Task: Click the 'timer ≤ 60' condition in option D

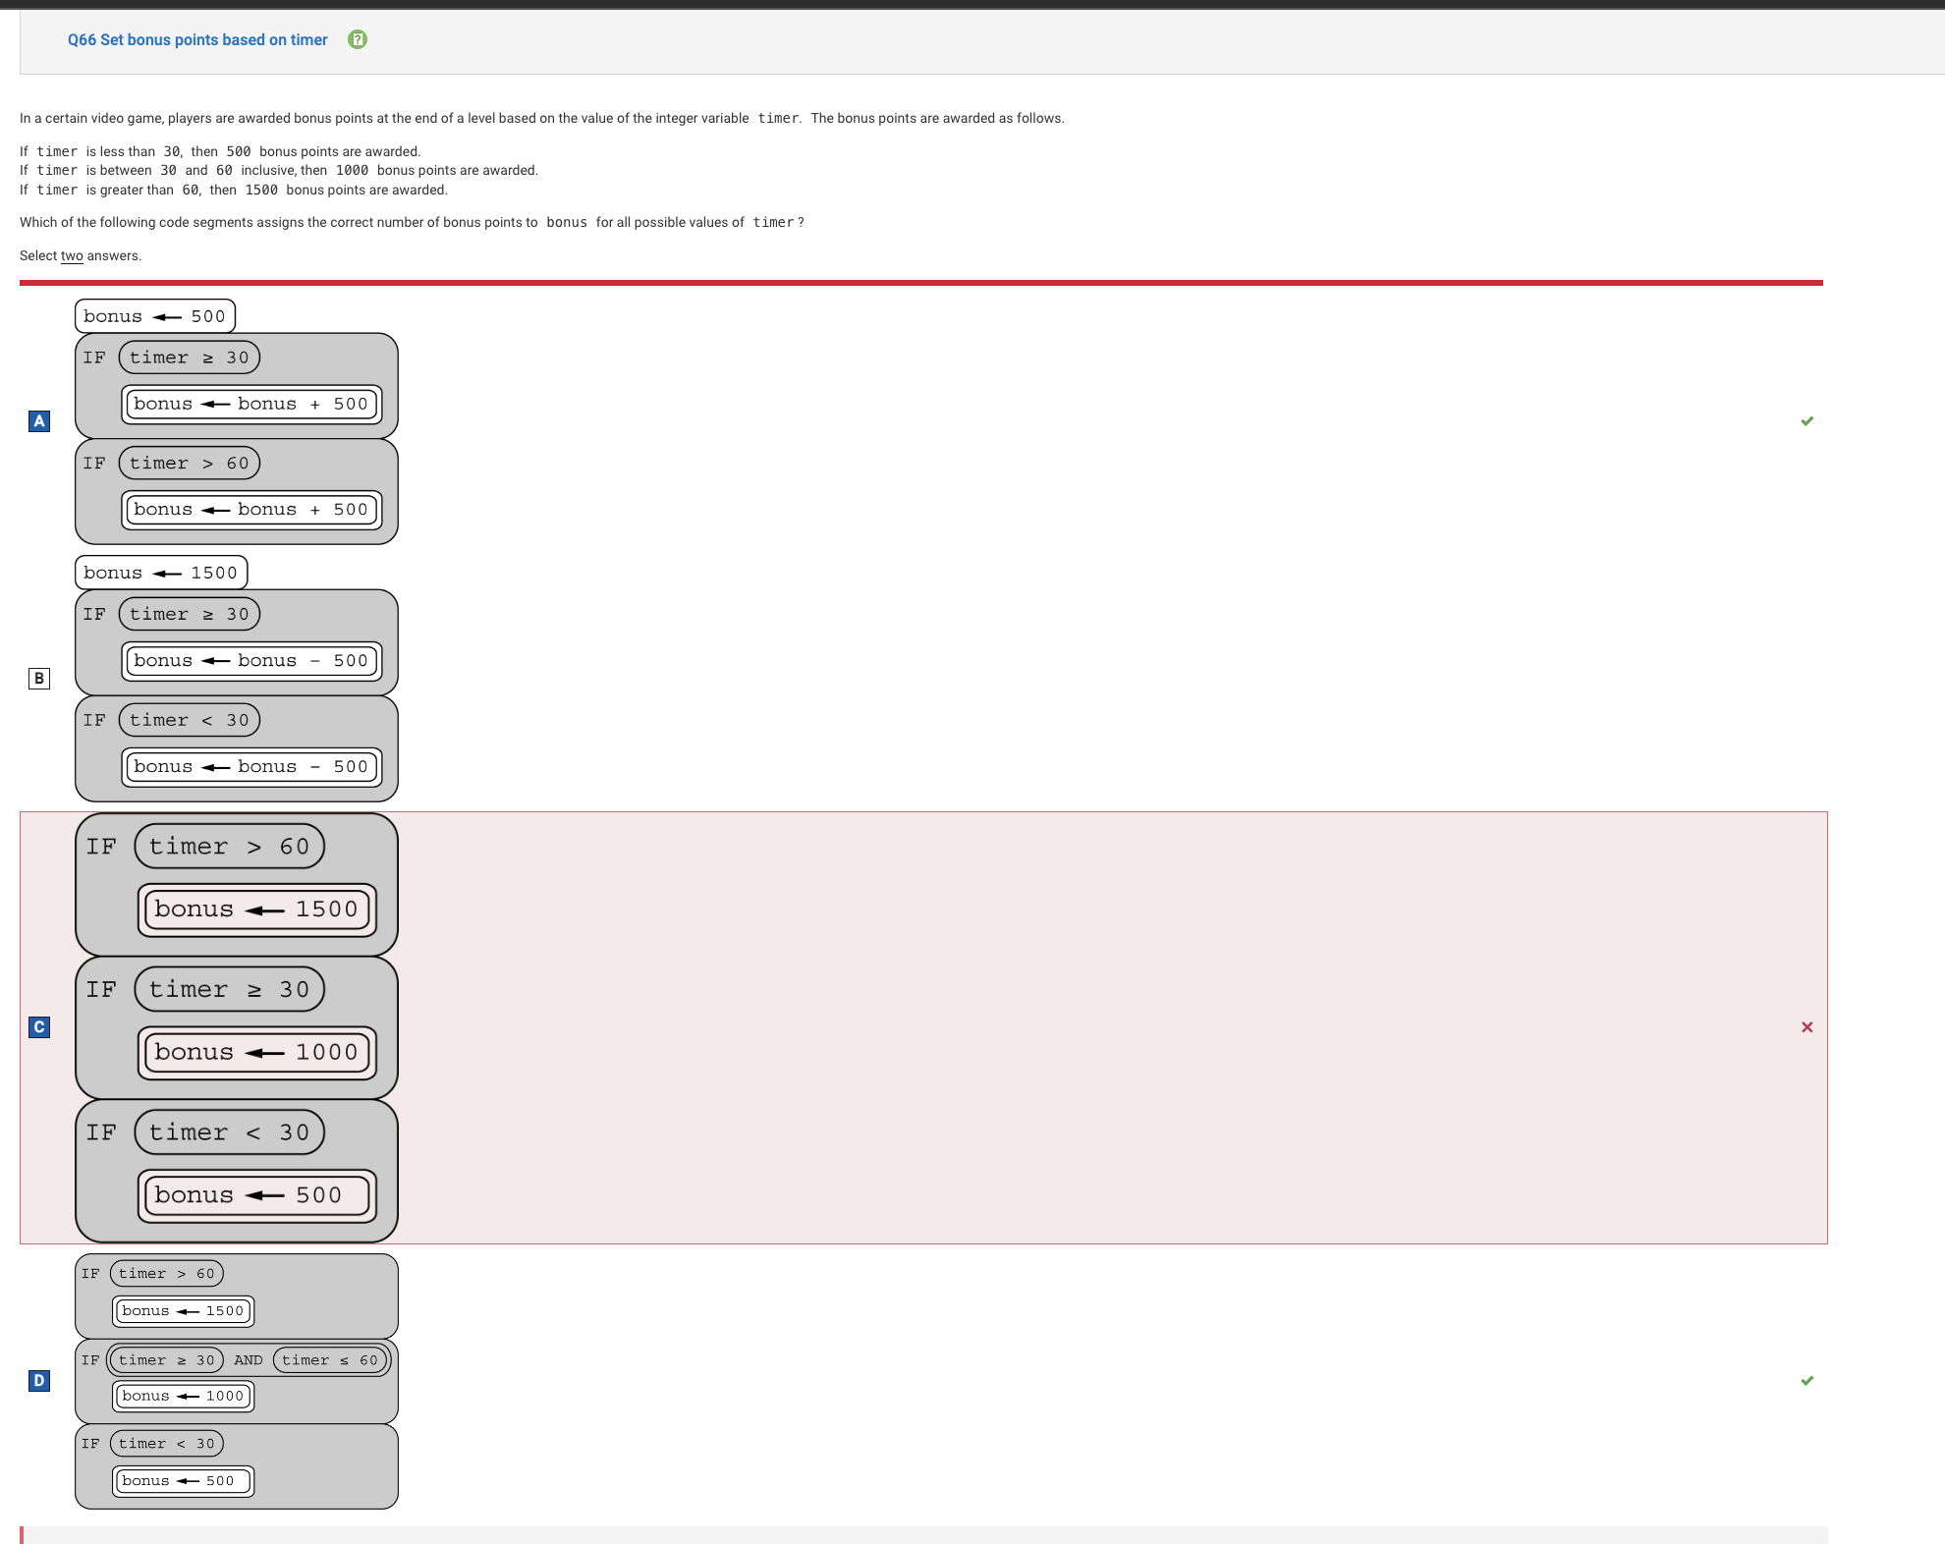Action: tap(330, 1360)
